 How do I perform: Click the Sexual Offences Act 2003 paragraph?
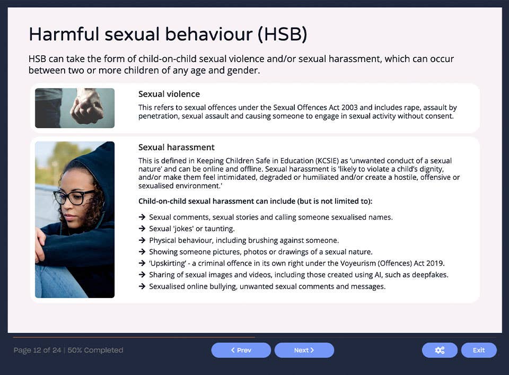click(297, 112)
